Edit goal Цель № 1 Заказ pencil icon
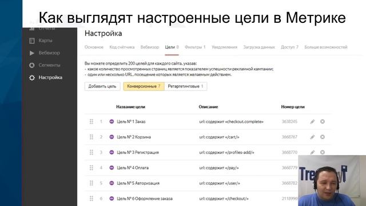 click(x=312, y=121)
